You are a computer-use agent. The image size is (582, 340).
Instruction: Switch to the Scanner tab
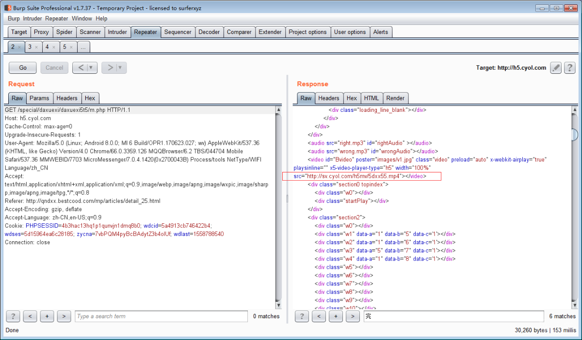point(90,32)
